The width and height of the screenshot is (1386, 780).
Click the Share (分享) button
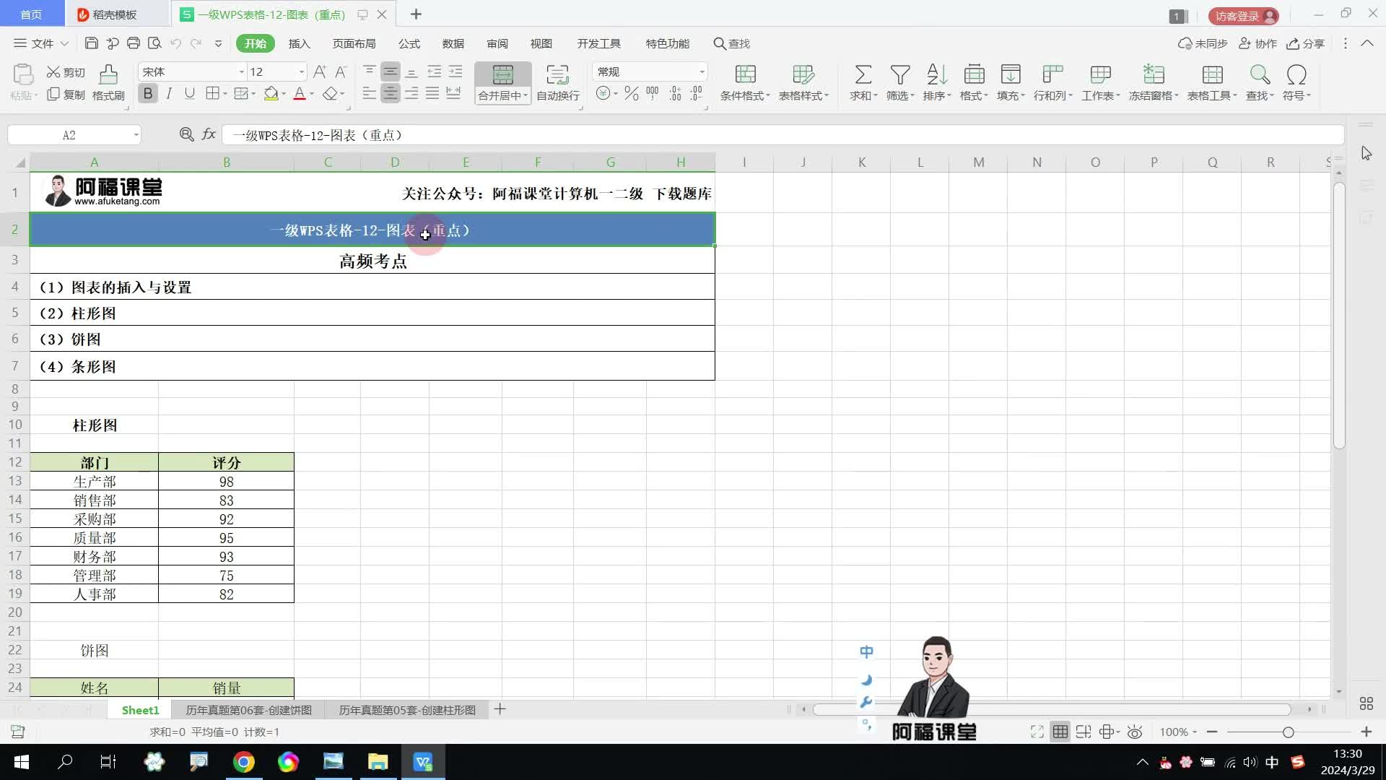coord(1306,44)
